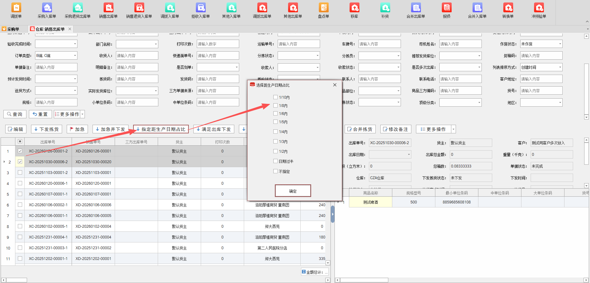Click the 运输单号 input field
Image resolution: width=590 pixels, height=283 pixels.
tap(298, 44)
